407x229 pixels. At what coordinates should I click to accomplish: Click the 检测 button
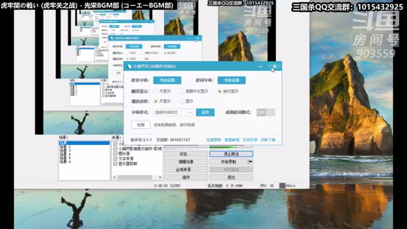[x=141, y=125]
